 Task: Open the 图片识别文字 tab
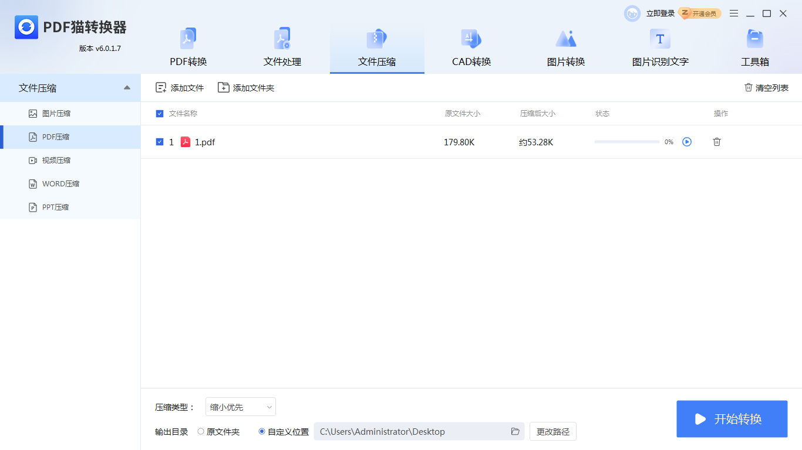point(661,49)
